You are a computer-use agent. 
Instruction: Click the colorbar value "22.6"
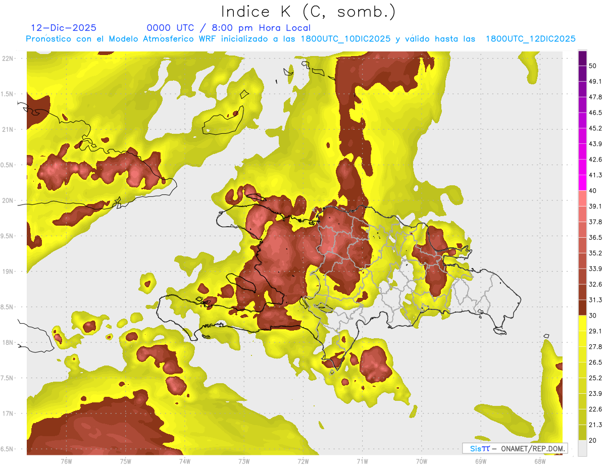click(x=595, y=409)
